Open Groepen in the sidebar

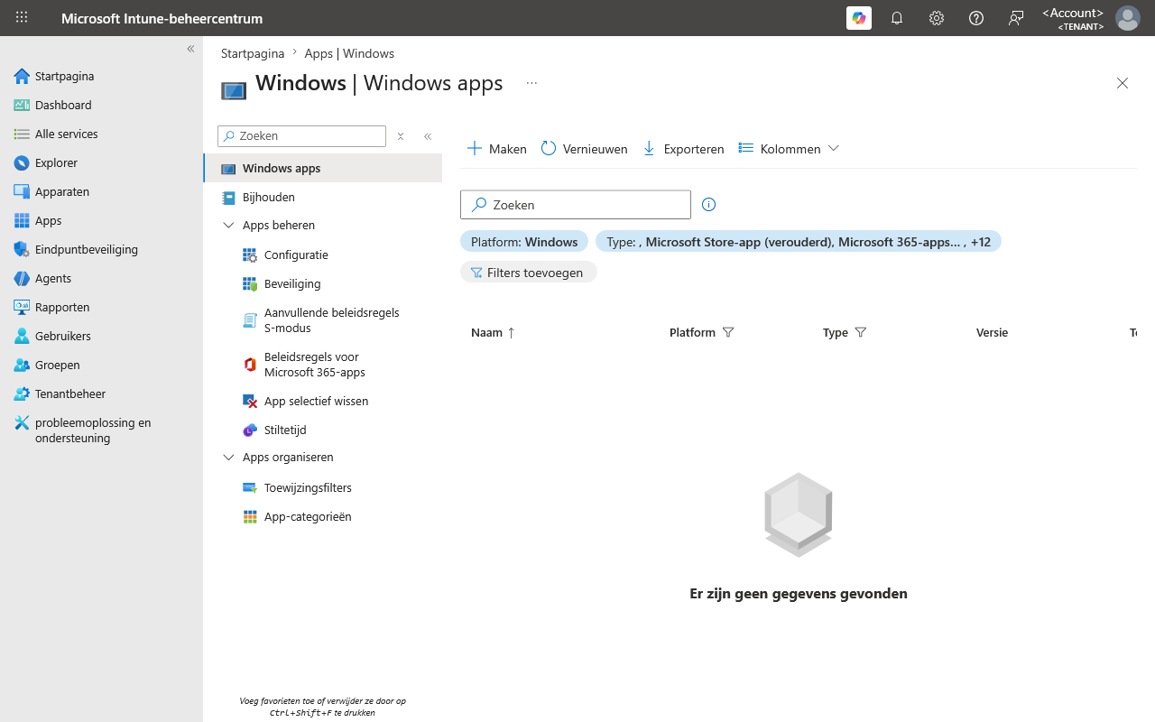(101, 365)
